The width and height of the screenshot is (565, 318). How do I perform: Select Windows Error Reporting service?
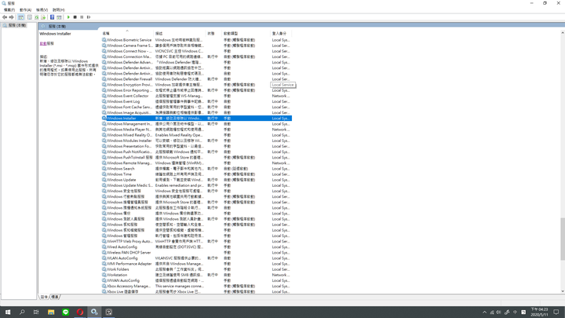click(196, 90)
